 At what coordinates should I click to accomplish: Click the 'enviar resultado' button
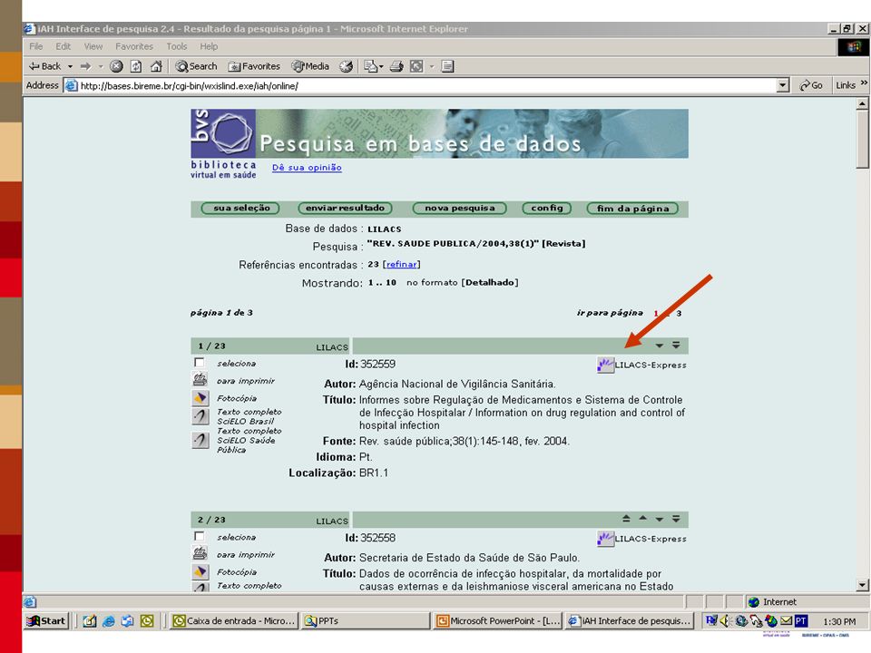(x=345, y=209)
